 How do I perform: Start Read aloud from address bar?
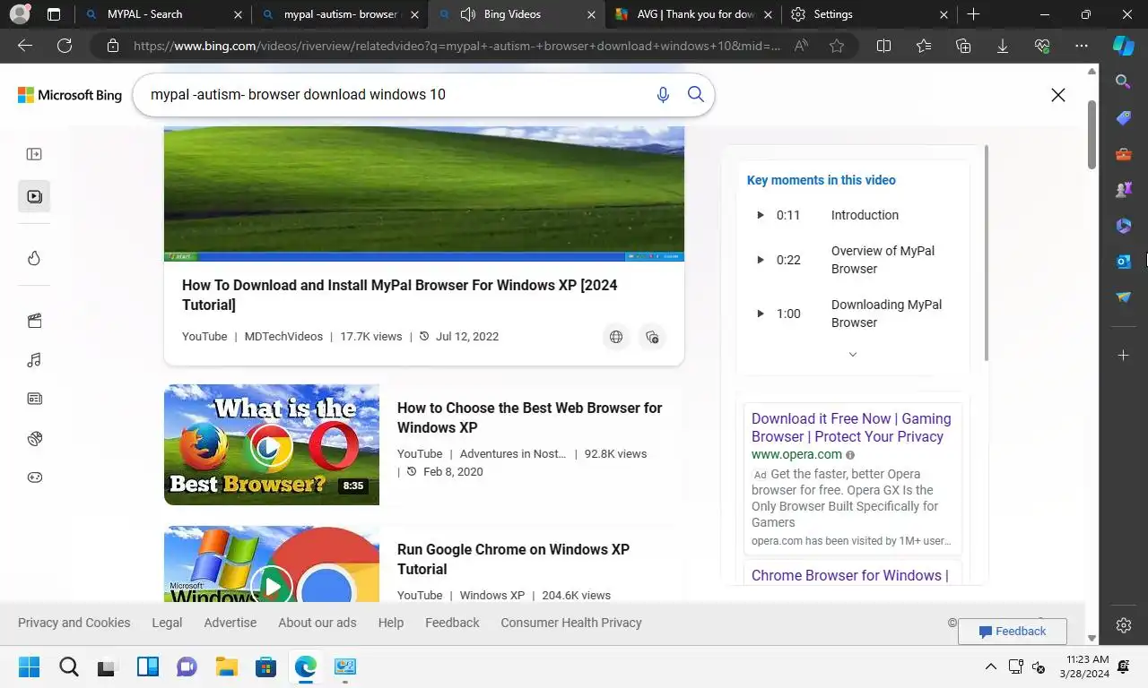pos(801,46)
